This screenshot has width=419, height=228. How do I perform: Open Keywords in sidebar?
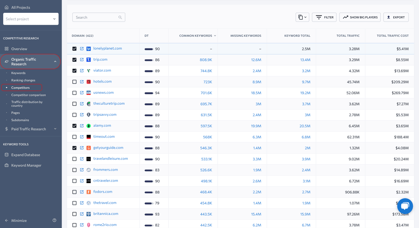tap(18, 73)
